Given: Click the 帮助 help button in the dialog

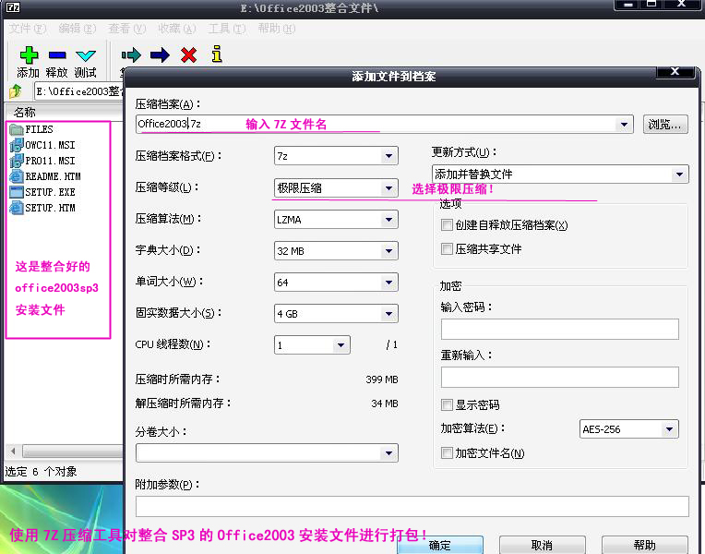Looking at the screenshot, I should tap(645, 545).
